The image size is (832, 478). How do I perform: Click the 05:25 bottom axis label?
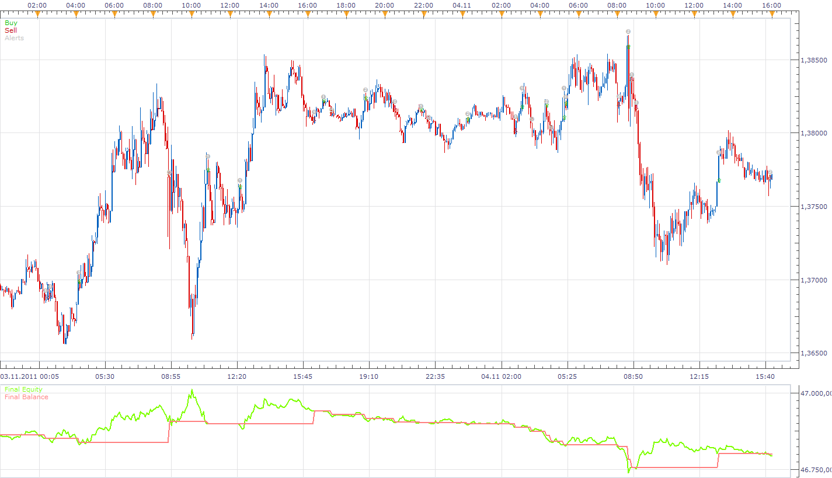click(x=567, y=376)
